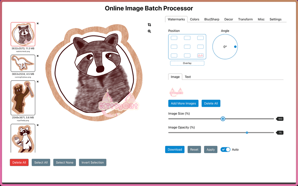Click the Add More Images button

click(183, 104)
